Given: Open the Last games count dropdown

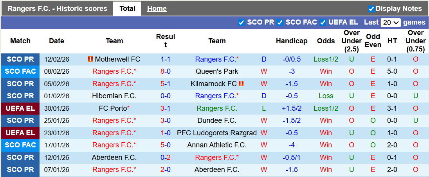Looking at the screenshot, I should tap(391, 23).
